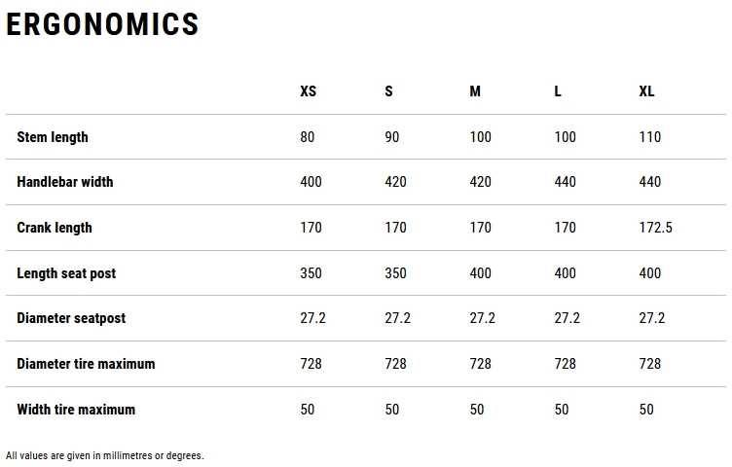This screenshot has width=732, height=467.
Task: Select the S size column header
Action: pos(389,91)
